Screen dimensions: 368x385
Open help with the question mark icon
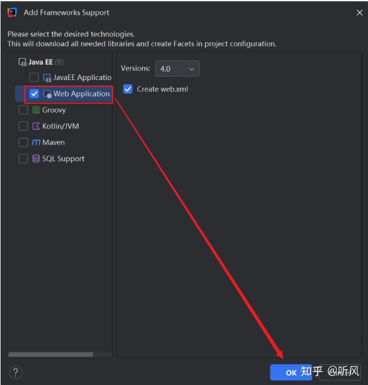(15, 373)
